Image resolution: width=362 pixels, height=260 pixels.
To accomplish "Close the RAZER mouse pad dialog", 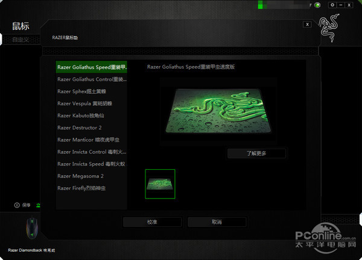I will point(308,24).
